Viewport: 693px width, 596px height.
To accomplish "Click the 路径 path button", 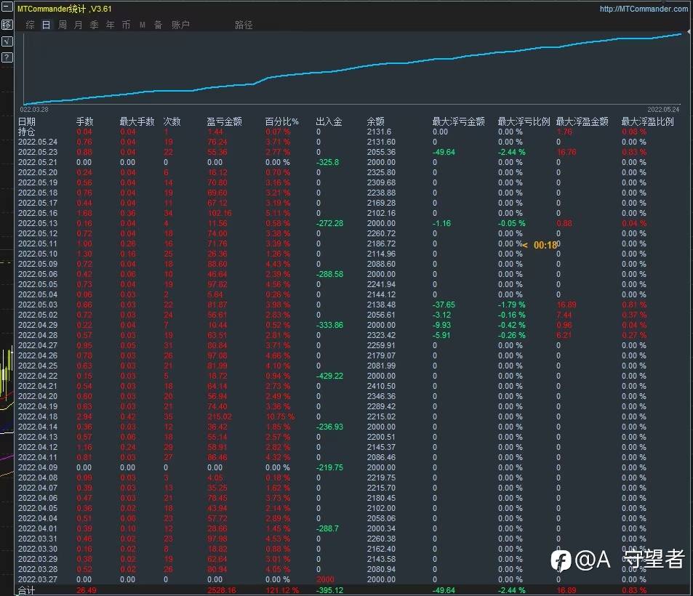I will pos(244,25).
